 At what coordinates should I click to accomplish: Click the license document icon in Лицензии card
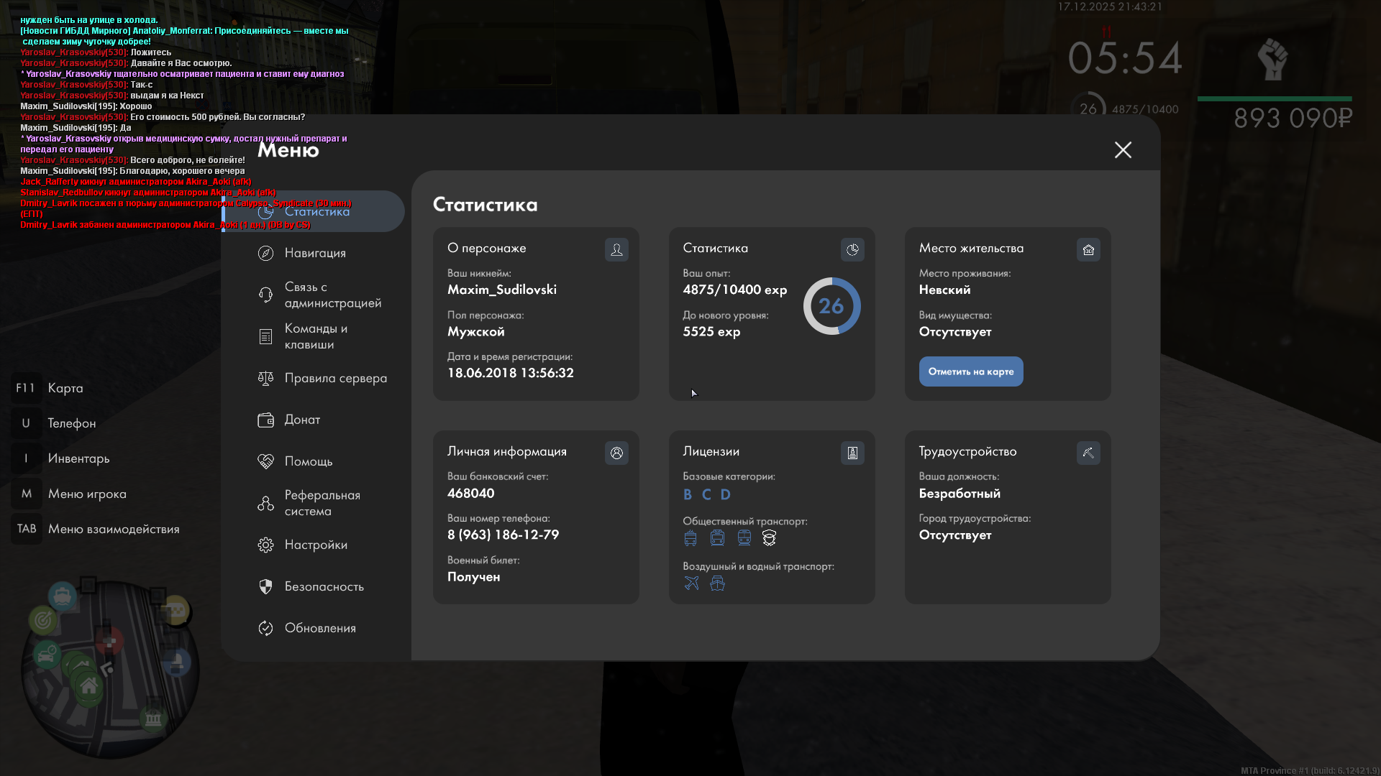[x=852, y=453]
